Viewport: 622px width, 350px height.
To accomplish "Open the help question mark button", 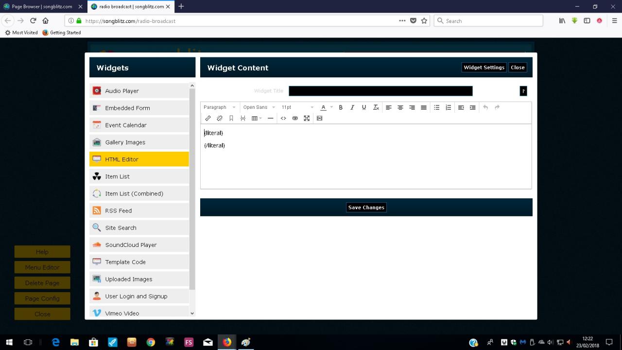I will (x=523, y=91).
